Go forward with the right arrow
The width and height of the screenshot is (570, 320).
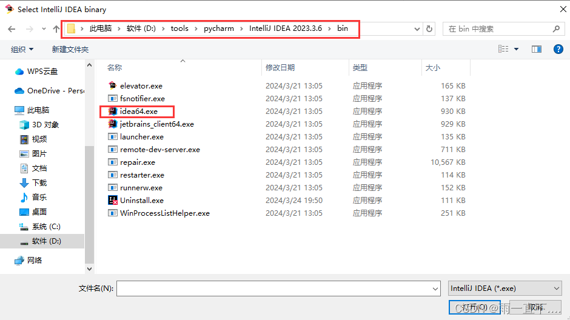30,29
